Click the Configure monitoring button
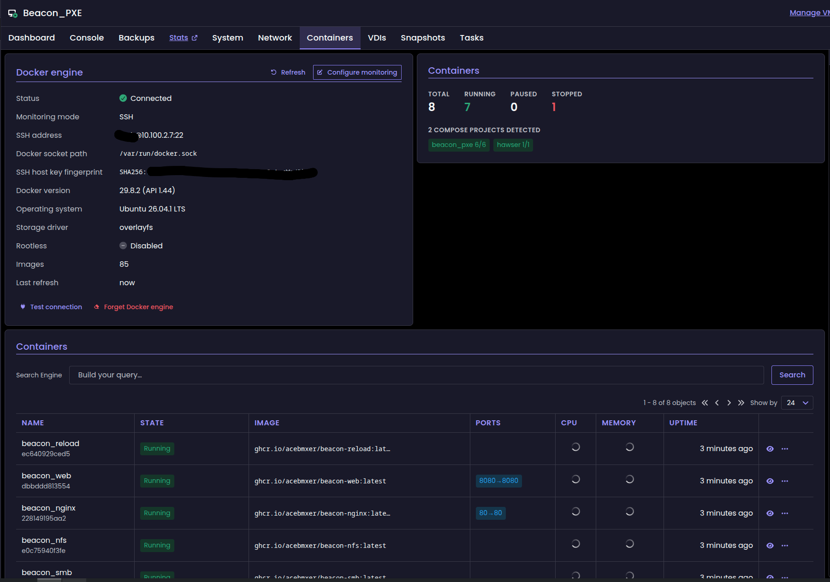This screenshot has width=830, height=582. [357, 72]
